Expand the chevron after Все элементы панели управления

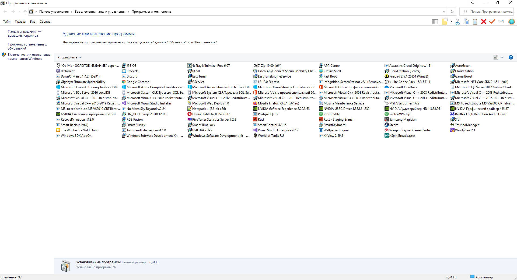pyautogui.click(x=128, y=12)
